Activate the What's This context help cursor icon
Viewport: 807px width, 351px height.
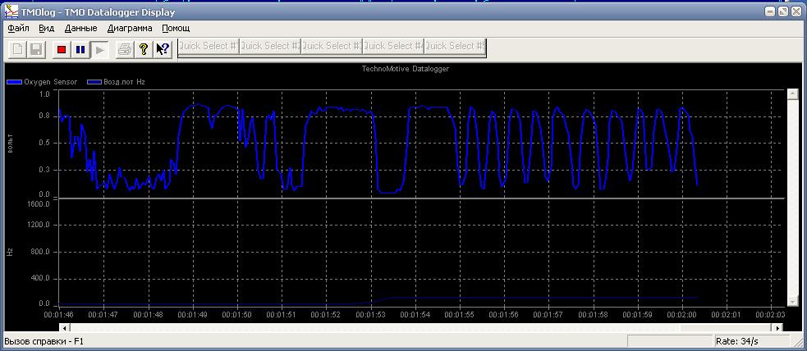click(163, 49)
